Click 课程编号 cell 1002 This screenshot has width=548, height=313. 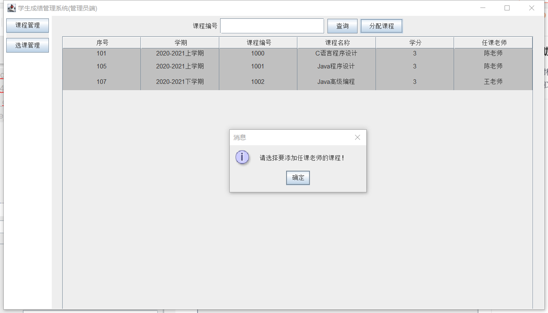click(258, 82)
